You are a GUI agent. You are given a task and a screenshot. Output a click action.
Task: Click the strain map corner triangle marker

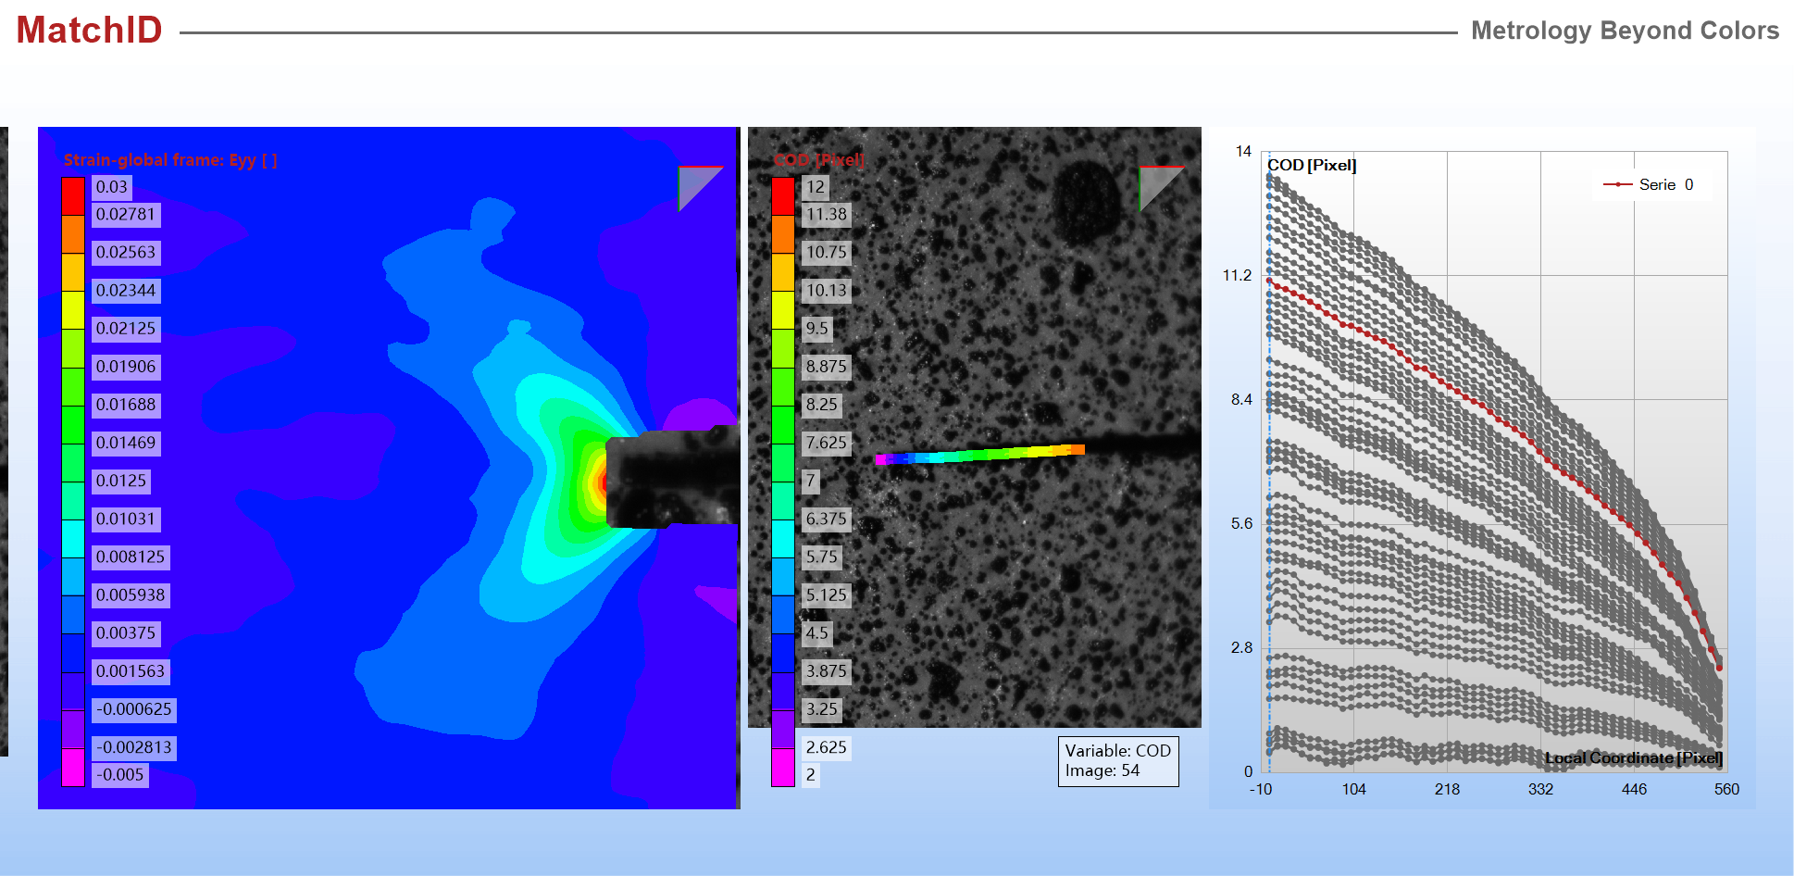tap(700, 188)
